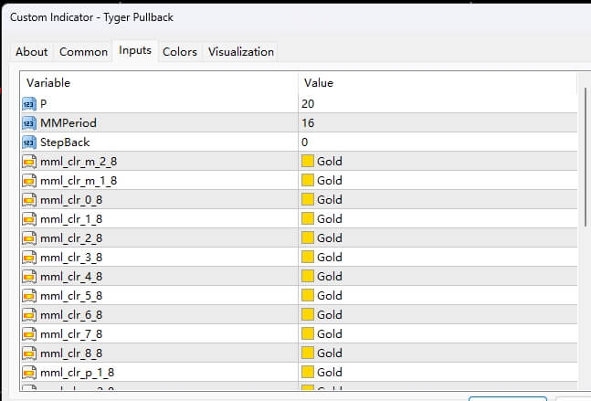Click the P value field showing 20

click(x=438, y=104)
